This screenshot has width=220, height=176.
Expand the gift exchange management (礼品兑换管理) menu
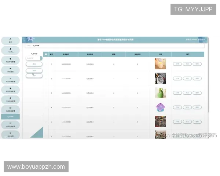(x=10, y=125)
